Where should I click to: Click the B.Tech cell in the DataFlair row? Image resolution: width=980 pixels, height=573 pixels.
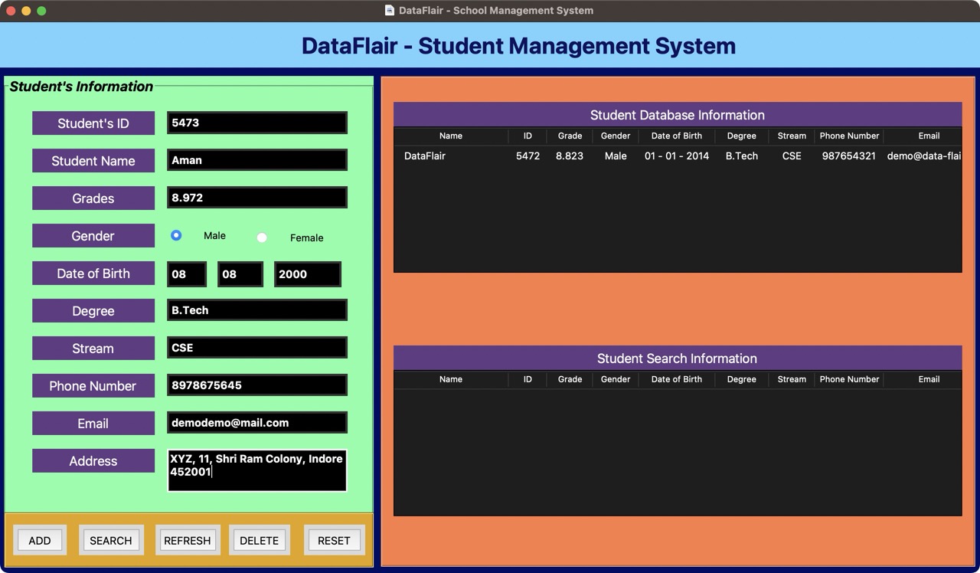742,156
